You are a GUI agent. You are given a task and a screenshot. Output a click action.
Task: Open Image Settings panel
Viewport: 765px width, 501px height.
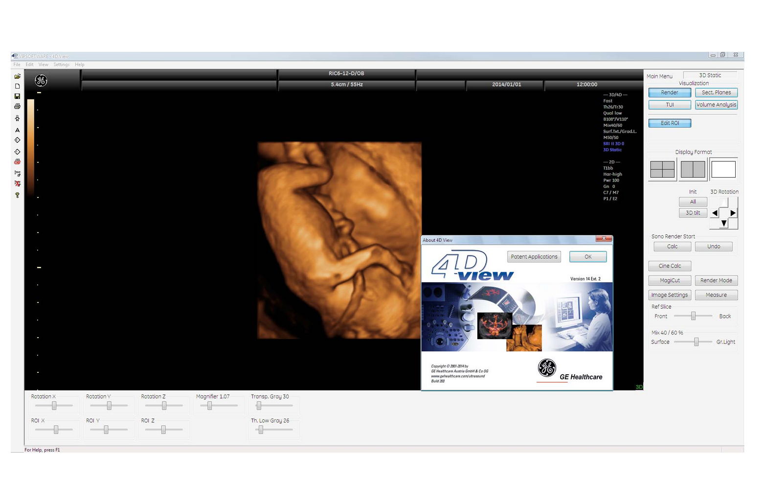670,295
